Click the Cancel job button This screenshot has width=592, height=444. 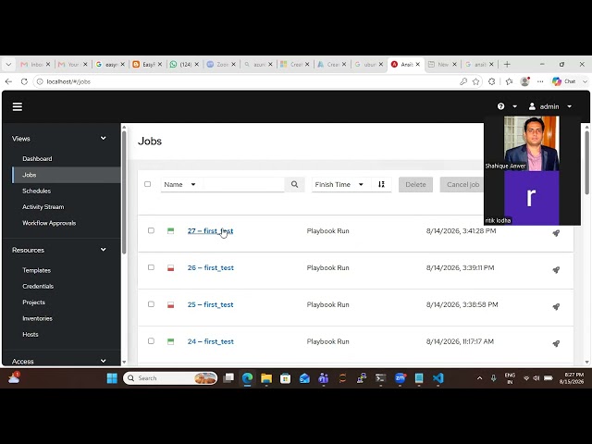(462, 185)
